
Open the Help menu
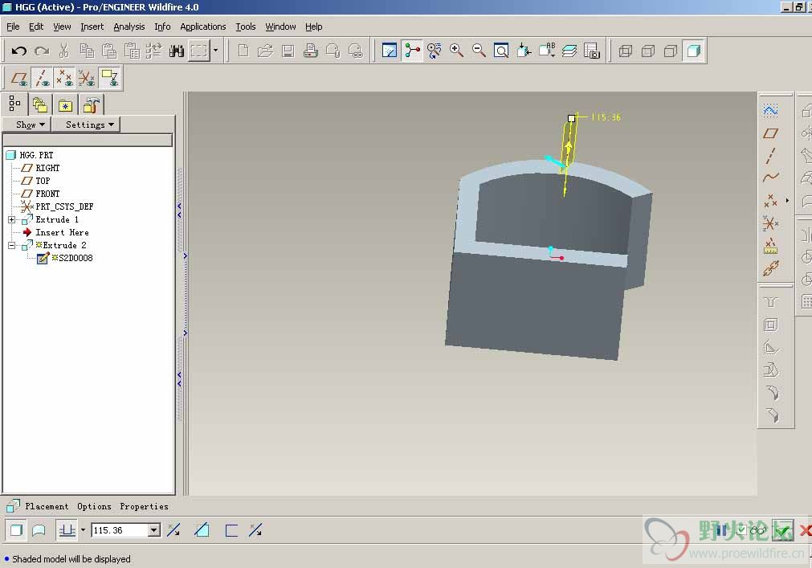tap(313, 27)
